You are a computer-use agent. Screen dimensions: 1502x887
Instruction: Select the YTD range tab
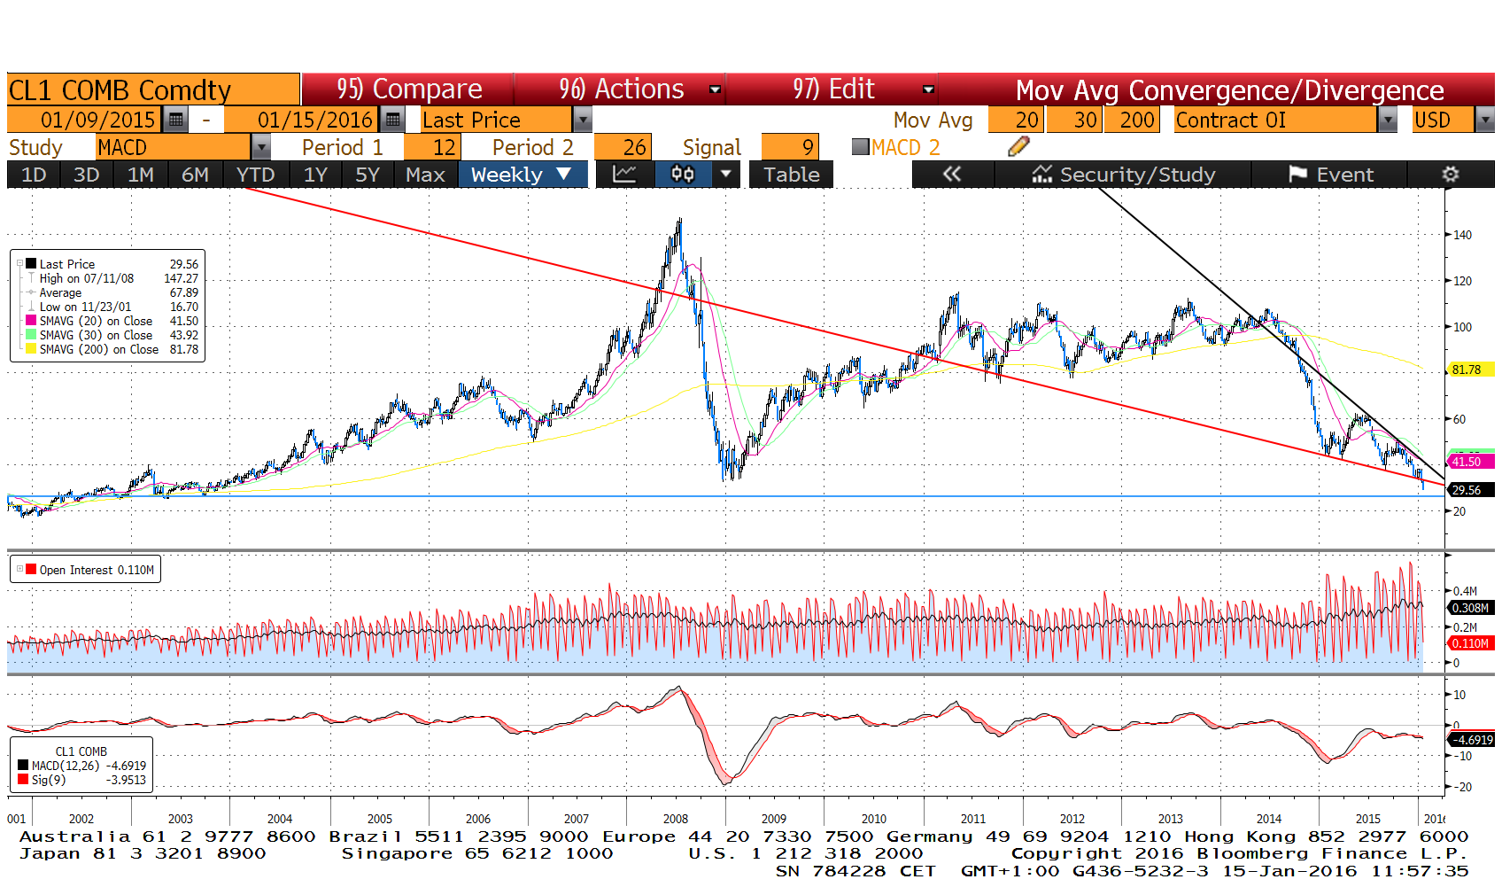point(255,175)
